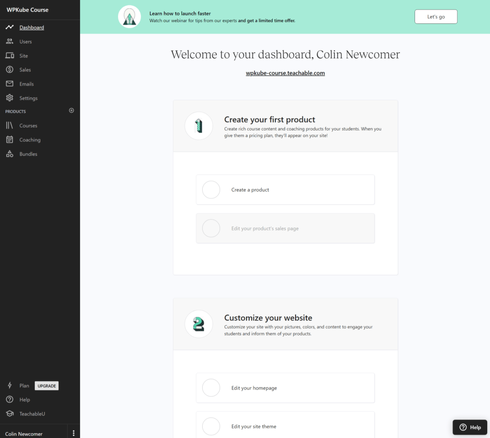Open the three-dot menu beside Colin Newcomer
The width and height of the screenshot is (490, 438).
point(74,433)
